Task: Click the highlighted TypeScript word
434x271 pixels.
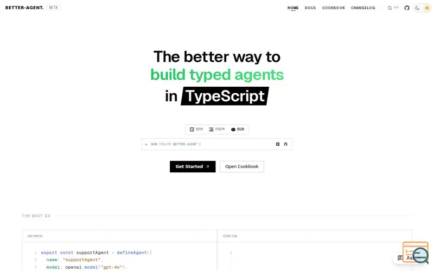Action: pyautogui.click(x=225, y=96)
